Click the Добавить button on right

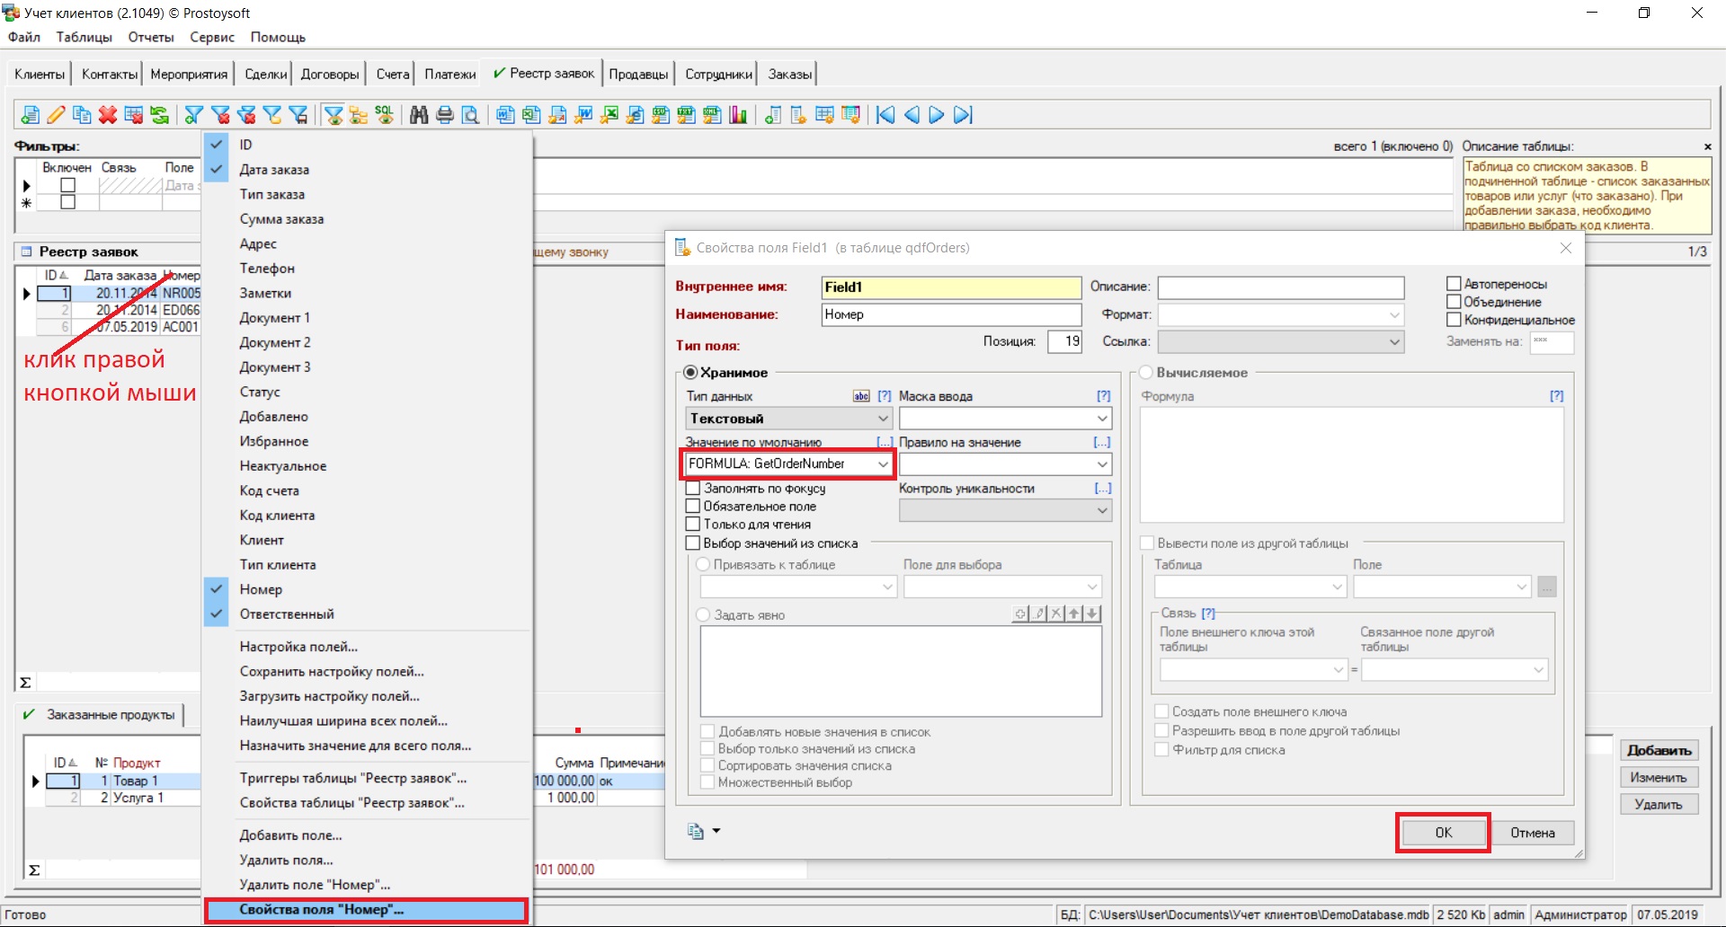click(x=1659, y=750)
